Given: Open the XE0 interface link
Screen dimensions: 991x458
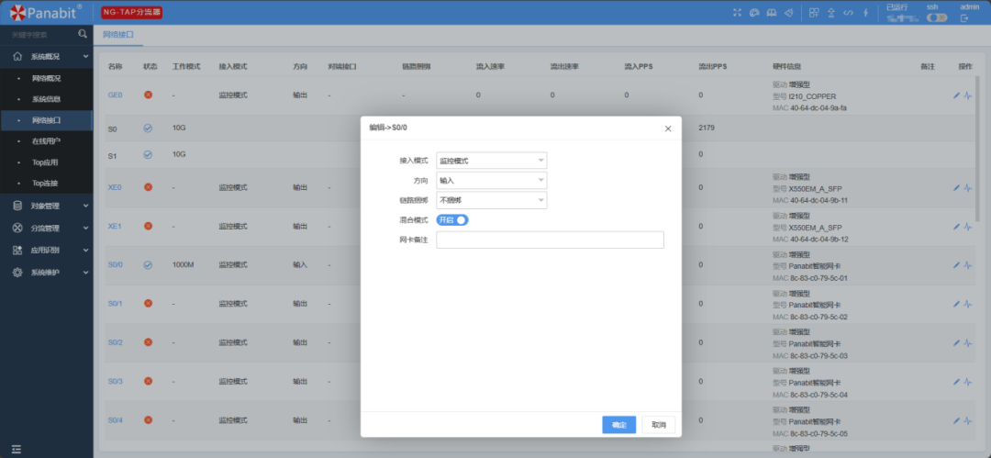Looking at the screenshot, I should [115, 188].
